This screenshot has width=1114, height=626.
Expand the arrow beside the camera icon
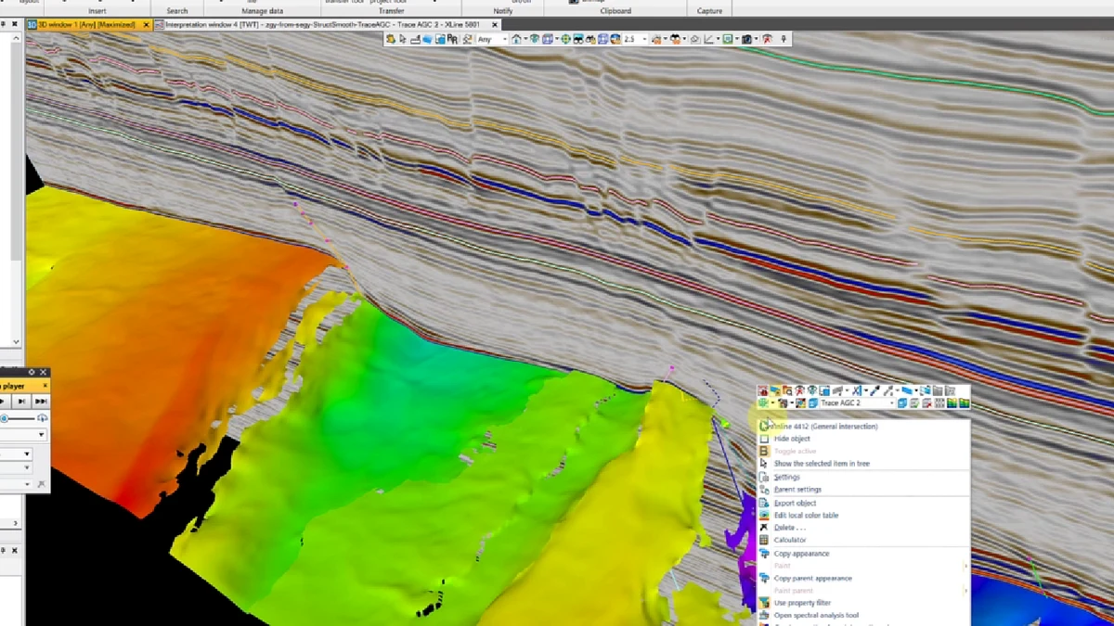756,40
